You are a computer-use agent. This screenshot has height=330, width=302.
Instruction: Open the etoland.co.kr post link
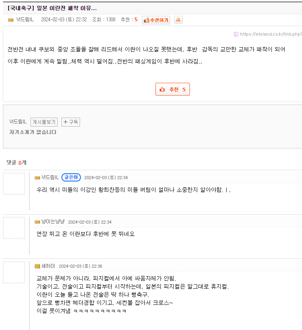tap(271, 34)
